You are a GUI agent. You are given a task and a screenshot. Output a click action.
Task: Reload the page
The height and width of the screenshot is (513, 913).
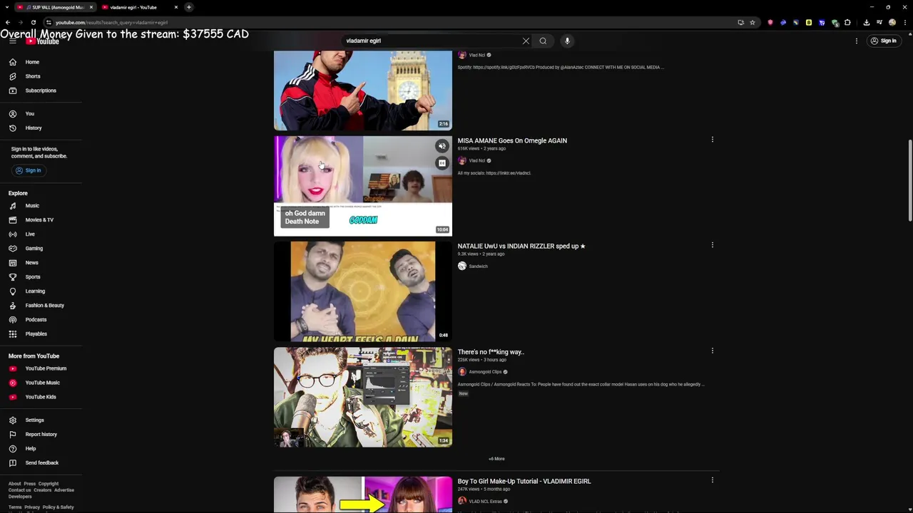click(x=34, y=22)
